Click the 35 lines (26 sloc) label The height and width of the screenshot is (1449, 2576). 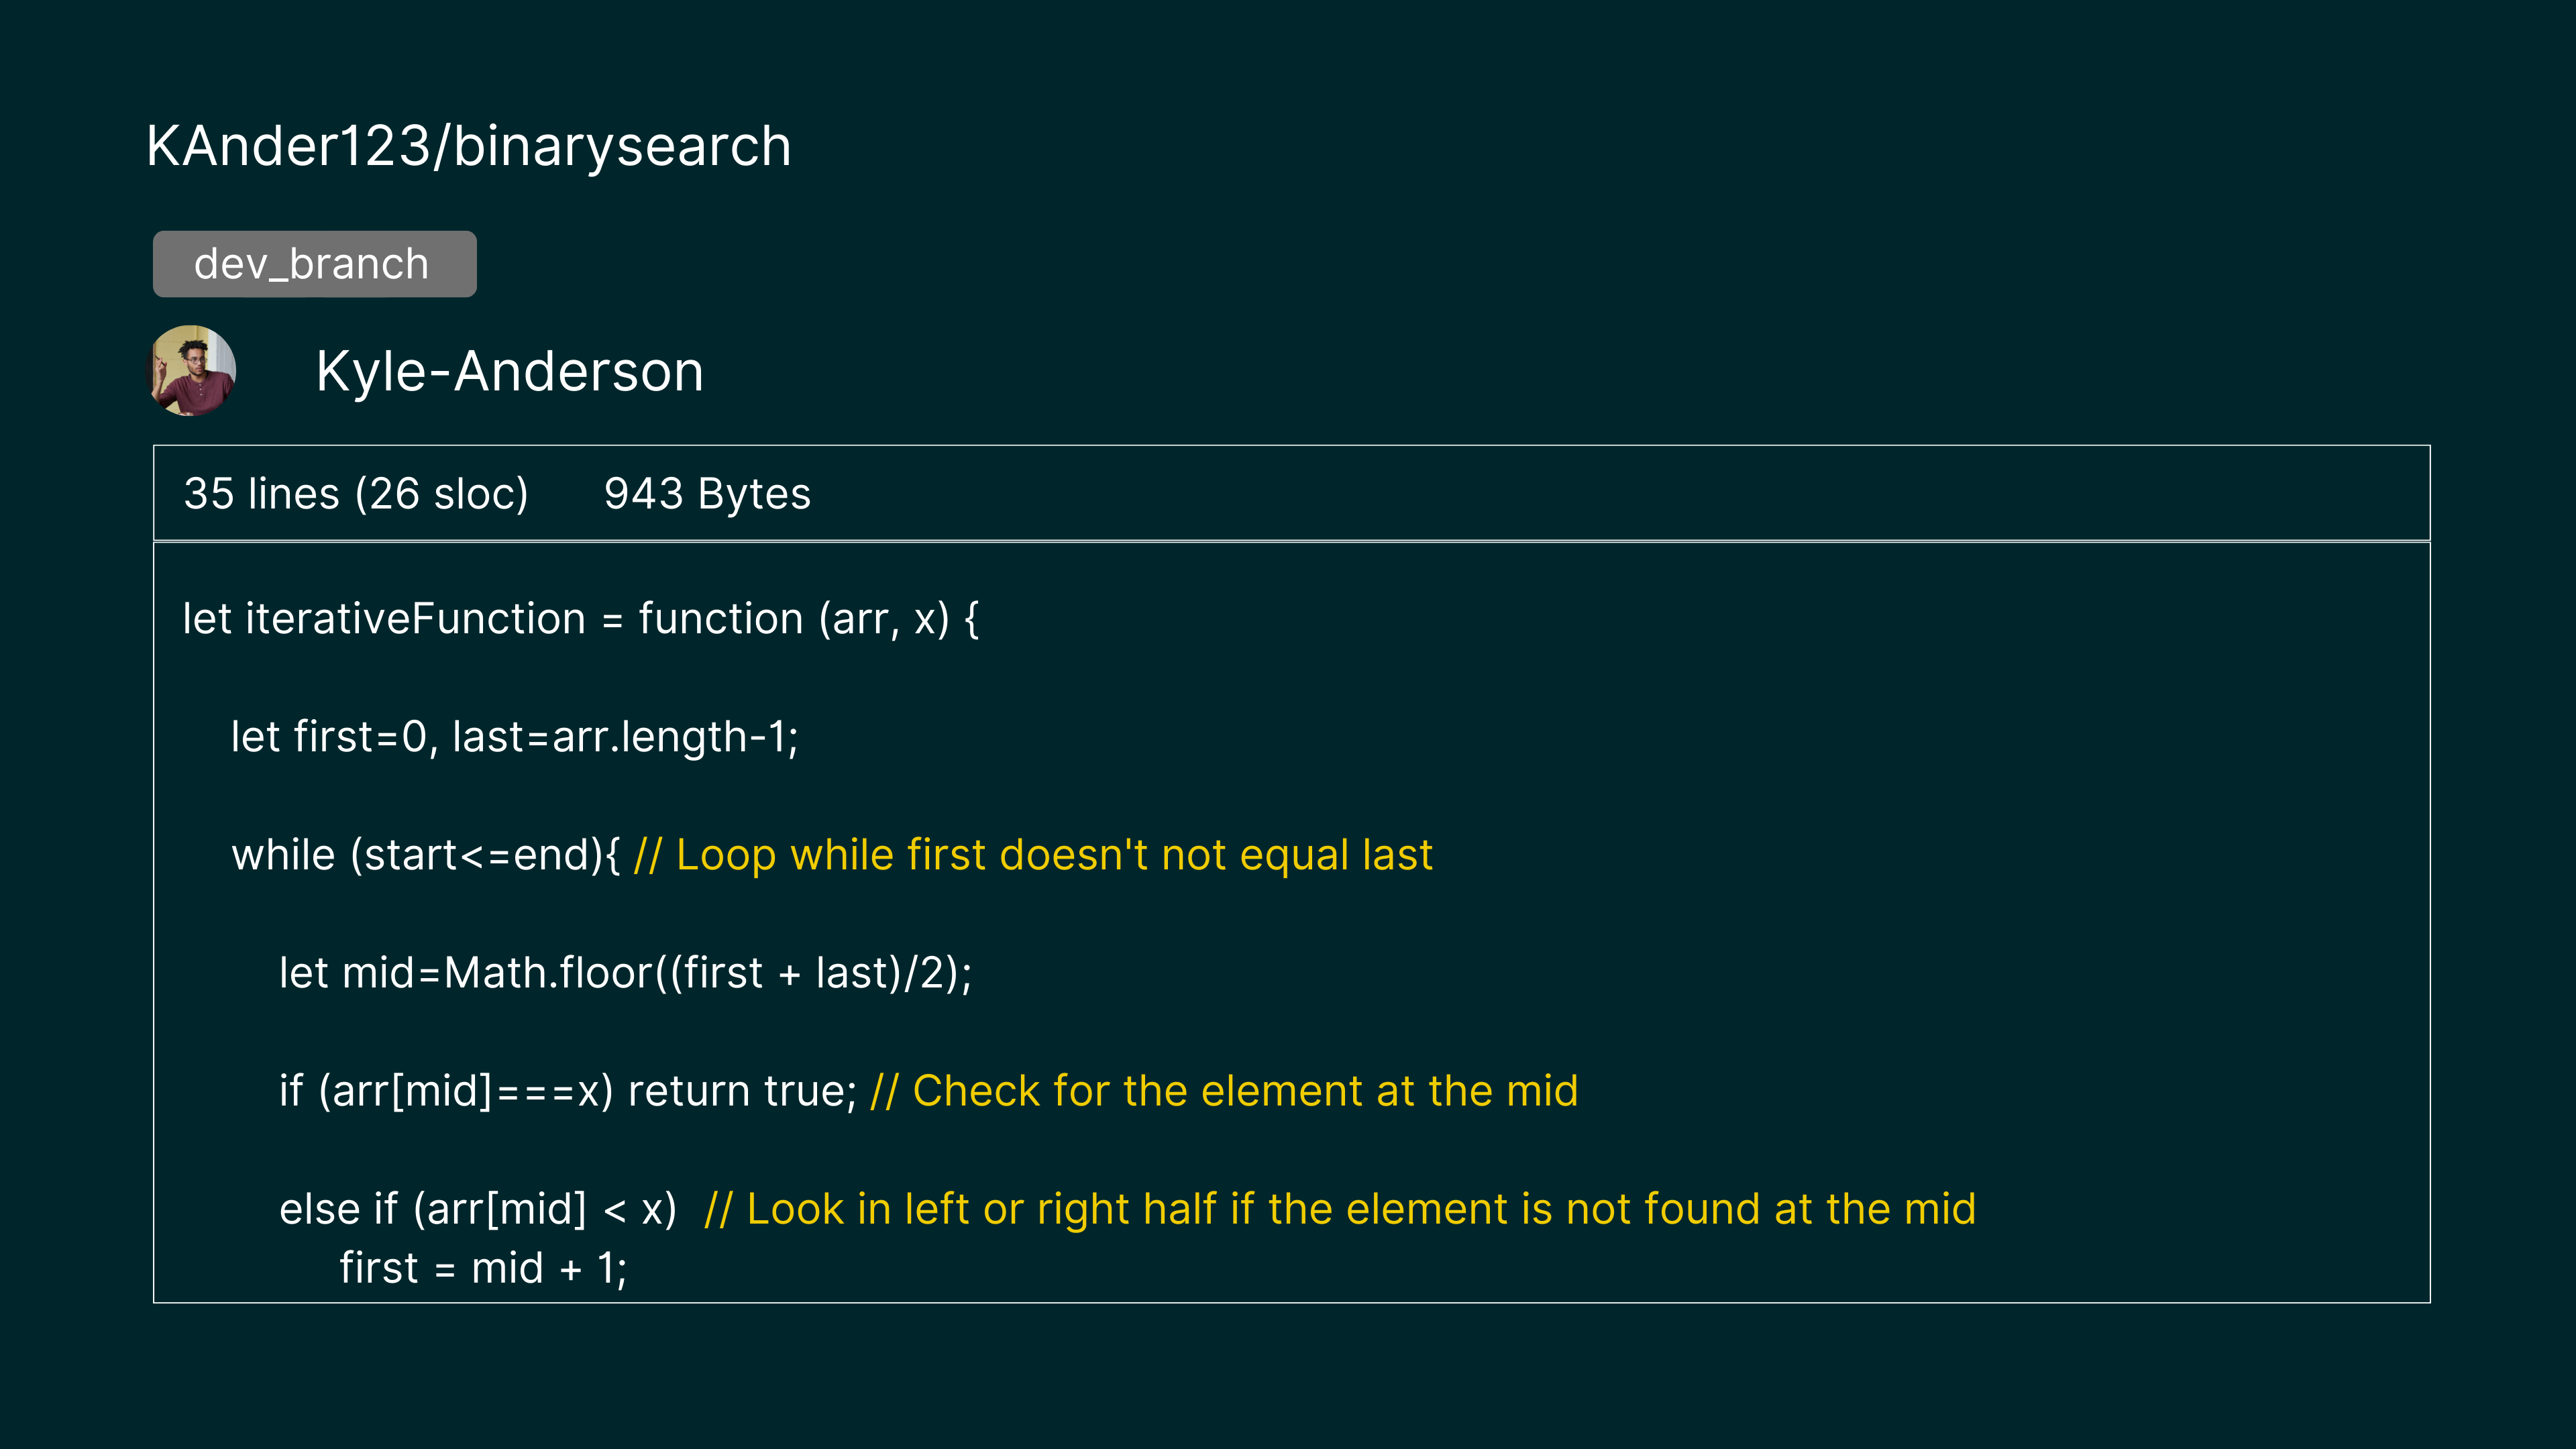point(356,494)
